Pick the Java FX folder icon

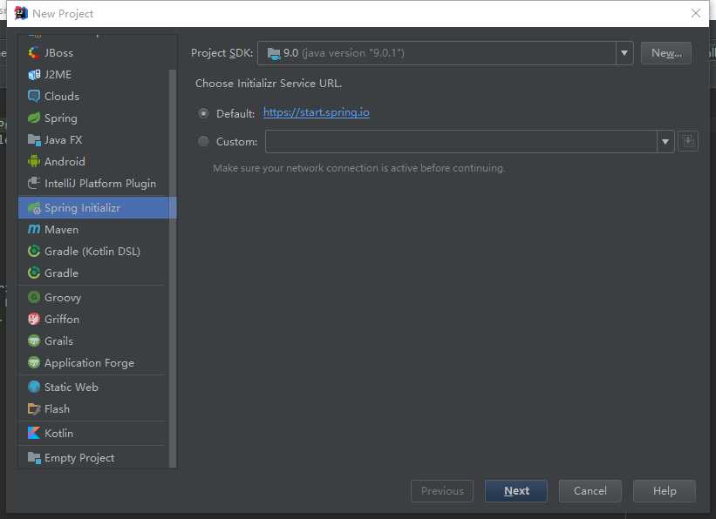(x=34, y=140)
